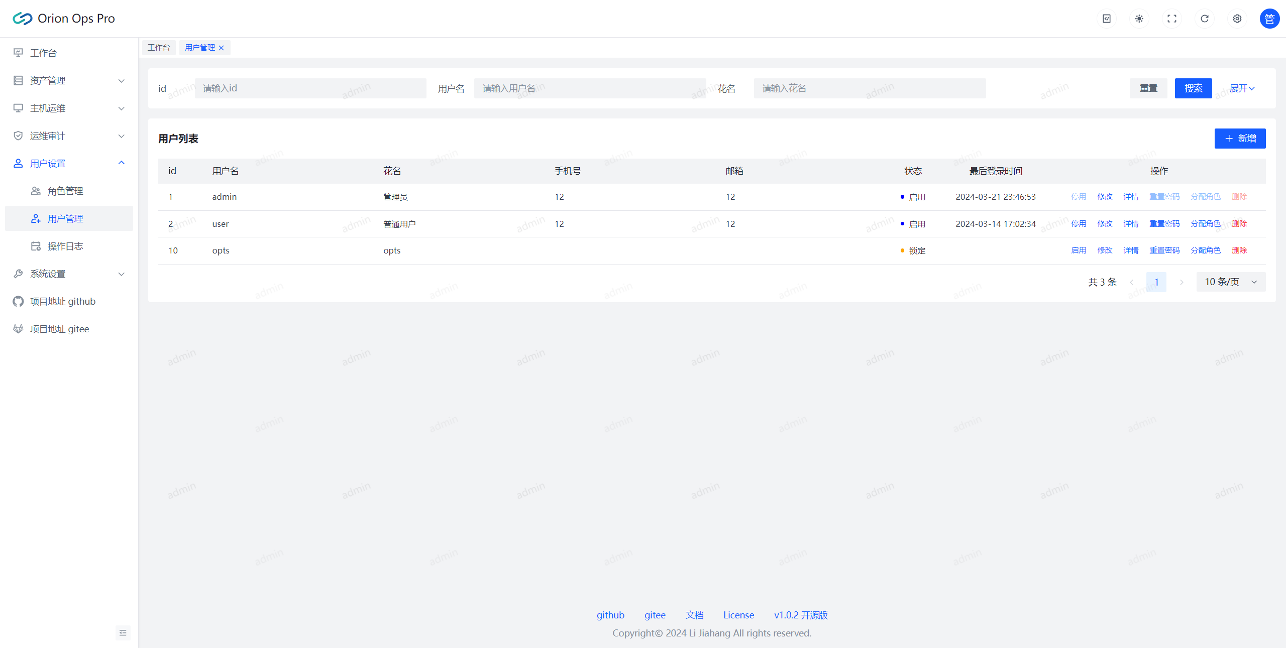1286x648 pixels.
Task: Expand the 展开 search filters
Action: [1241, 88]
